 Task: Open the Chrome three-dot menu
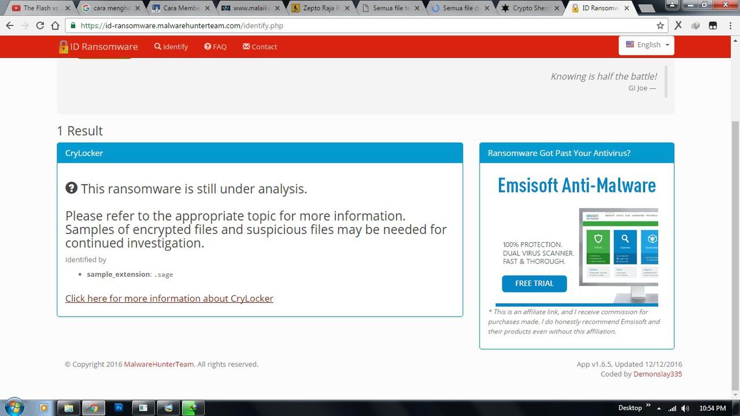click(x=730, y=25)
